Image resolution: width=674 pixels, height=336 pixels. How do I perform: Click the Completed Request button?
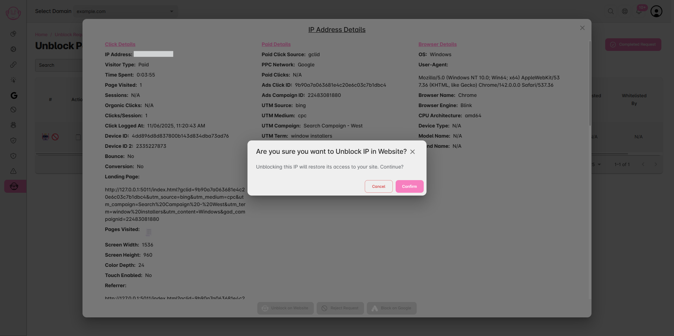633,45
